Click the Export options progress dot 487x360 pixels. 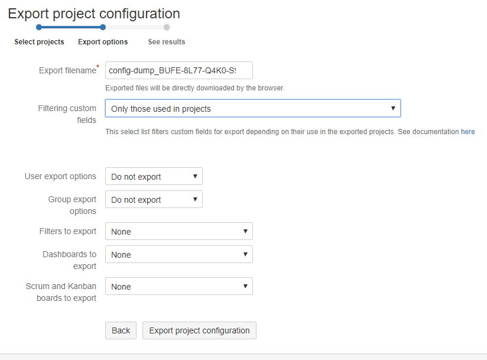(103, 27)
